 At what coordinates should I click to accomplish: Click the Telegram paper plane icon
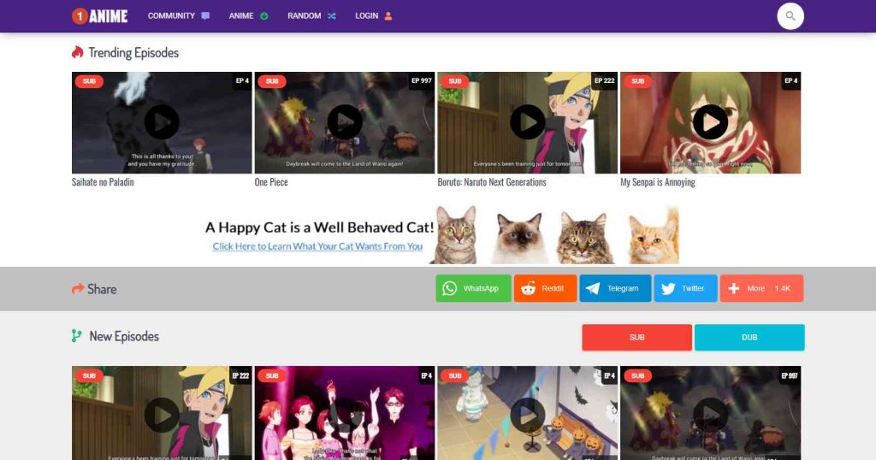tap(592, 288)
